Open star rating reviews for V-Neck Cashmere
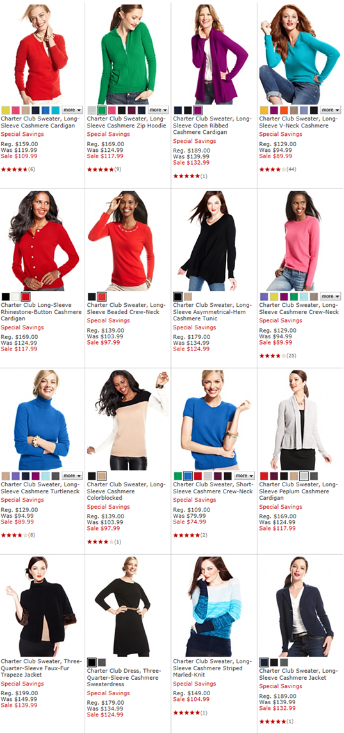This screenshot has width=344, height=733. [278, 169]
